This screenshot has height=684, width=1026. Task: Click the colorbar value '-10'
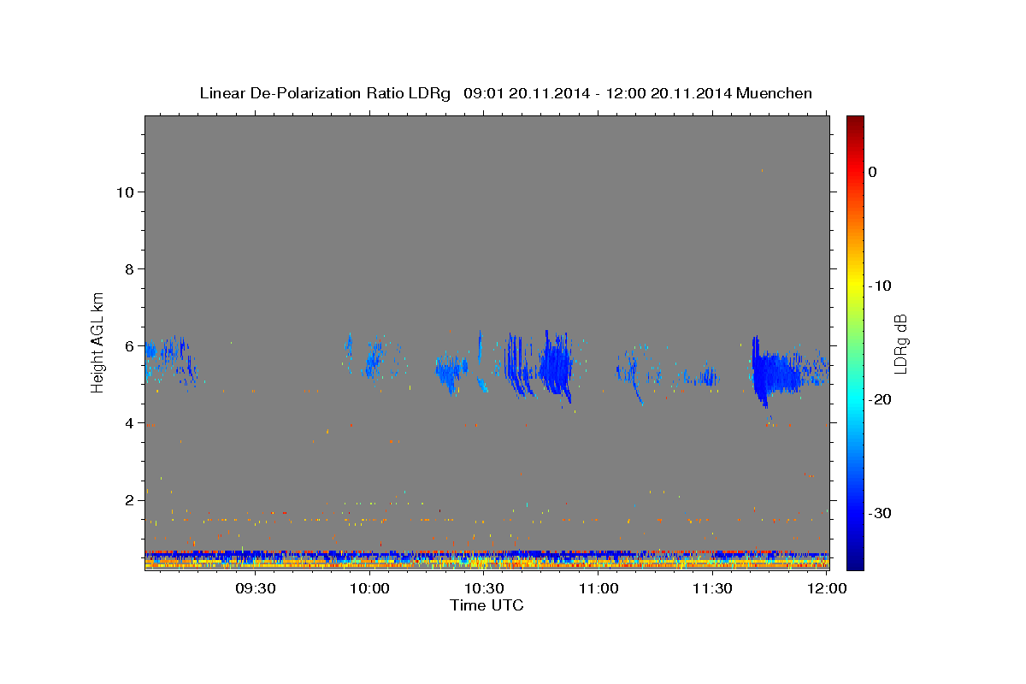[880, 286]
